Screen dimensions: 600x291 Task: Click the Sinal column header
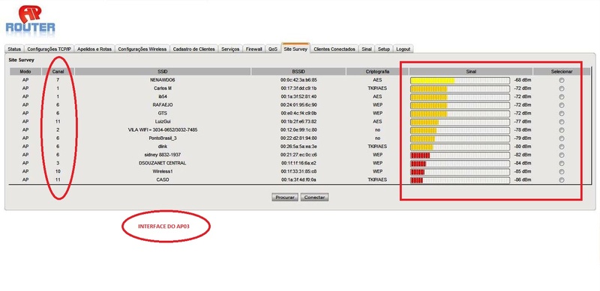click(x=471, y=72)
